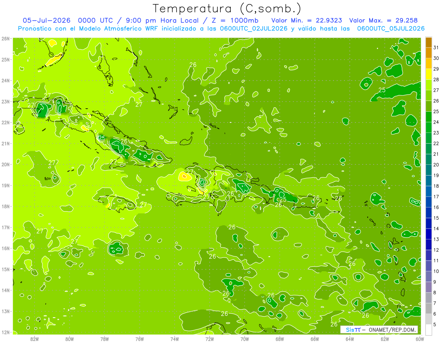Click the '17N' latitude axis label
Viewport: 446px width, 344px height.
[5, 227]
